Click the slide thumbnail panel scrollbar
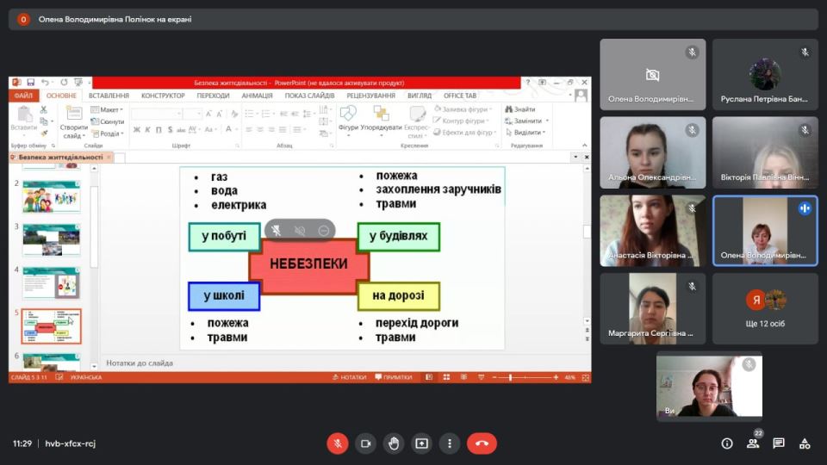The image size is (827, 465). (94, 266)
